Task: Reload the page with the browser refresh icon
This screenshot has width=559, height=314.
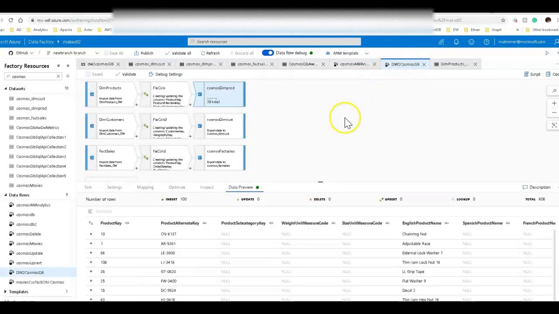Action: [x=10, y=20]
